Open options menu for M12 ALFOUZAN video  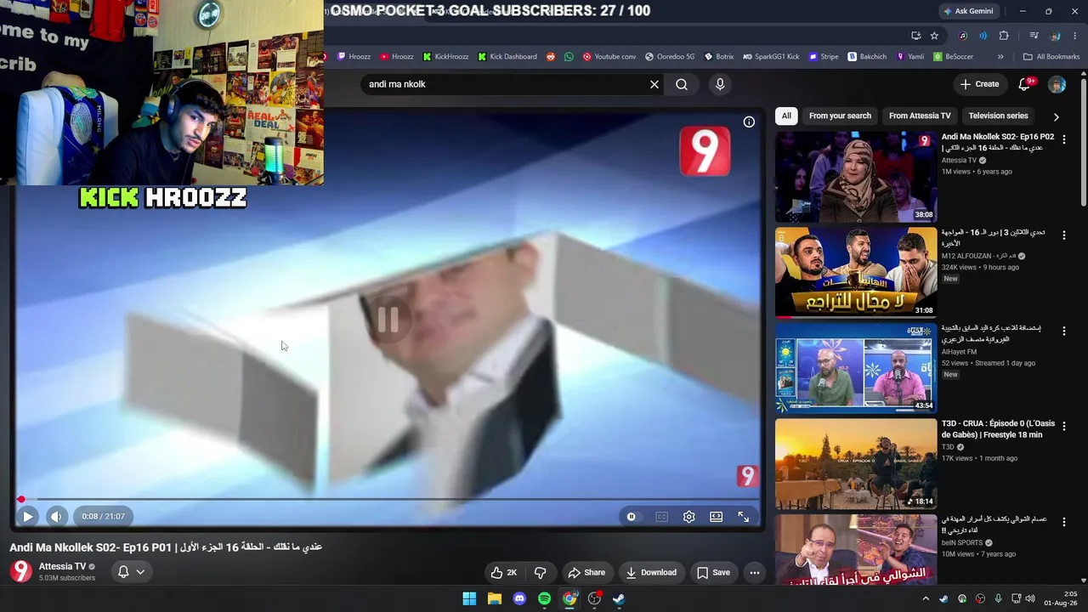point(1063,235)
